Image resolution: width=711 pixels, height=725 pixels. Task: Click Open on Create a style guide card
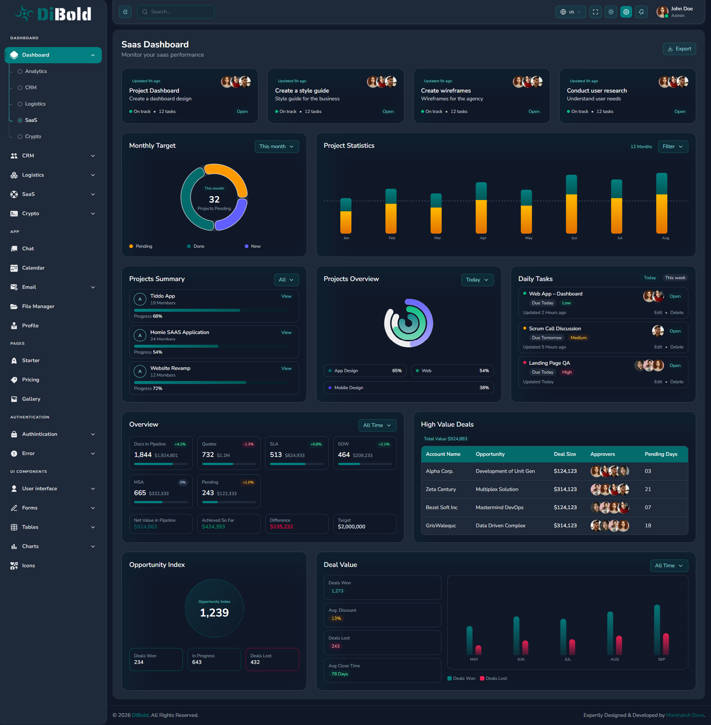click(x=388, y=111)
